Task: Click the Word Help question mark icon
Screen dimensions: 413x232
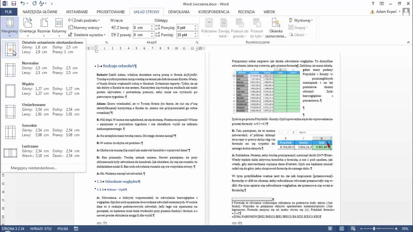Action: (374, 4)
